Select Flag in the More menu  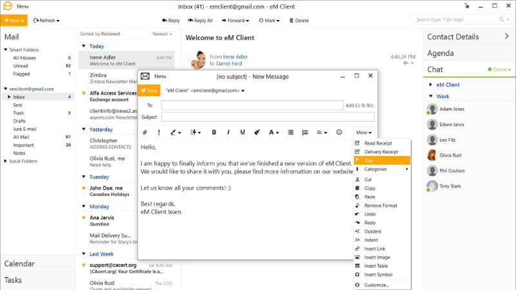click(x=382, y=160)
